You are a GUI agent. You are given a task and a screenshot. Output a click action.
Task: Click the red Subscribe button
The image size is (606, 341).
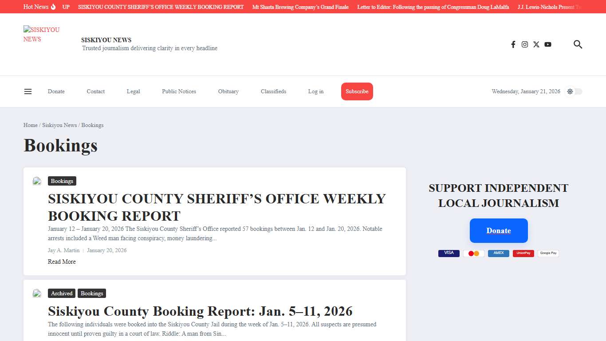coord(357,91)
